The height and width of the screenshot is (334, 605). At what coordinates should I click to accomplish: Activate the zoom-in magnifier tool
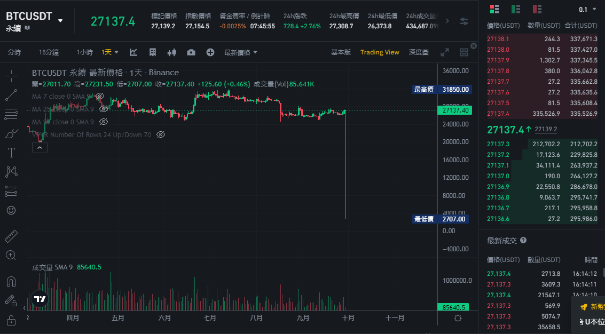[x=11, y=256]
